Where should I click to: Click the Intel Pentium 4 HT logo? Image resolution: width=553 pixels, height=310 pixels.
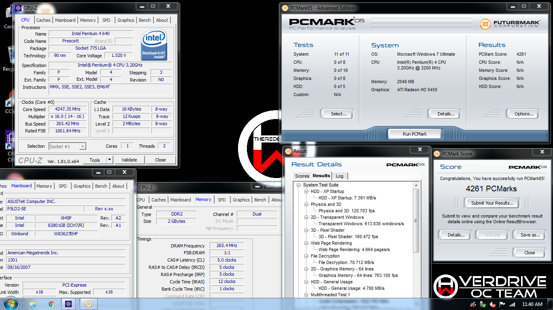154,45
